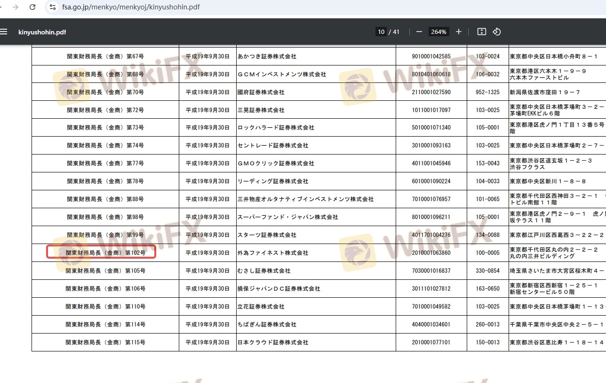Click the GMOクリック証券株式会社 entry

click(276, 163)
